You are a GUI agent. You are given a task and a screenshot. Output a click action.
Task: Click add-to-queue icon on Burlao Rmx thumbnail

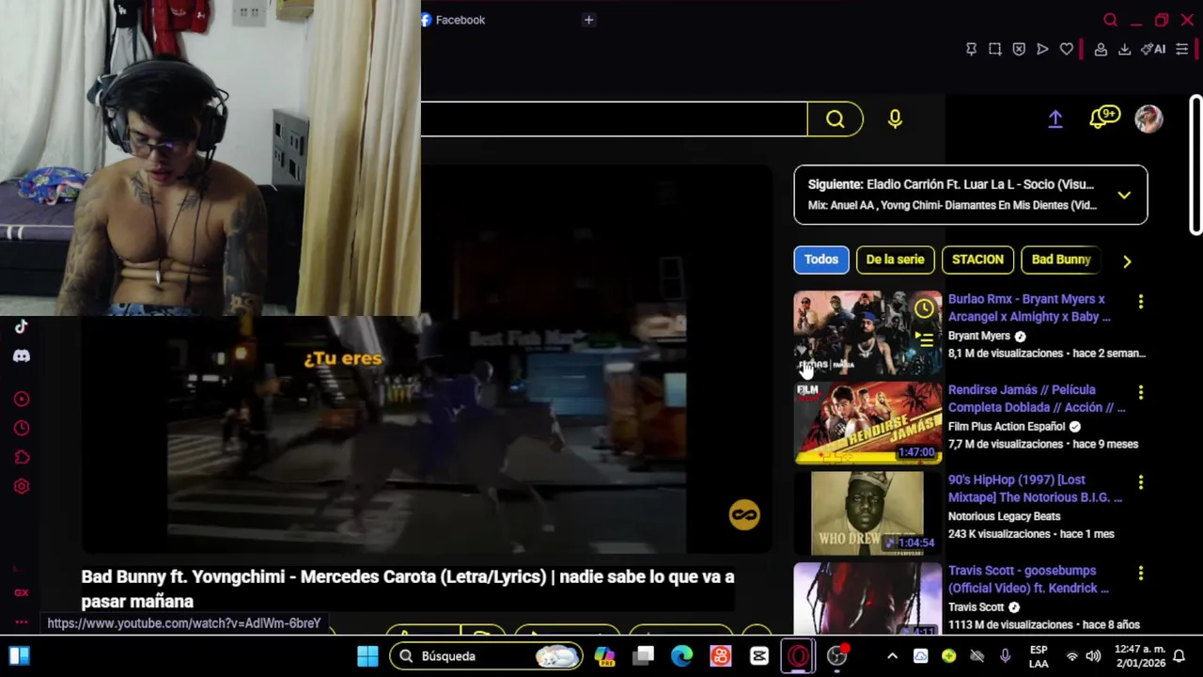pyautogui.click(x=925, y=339)
